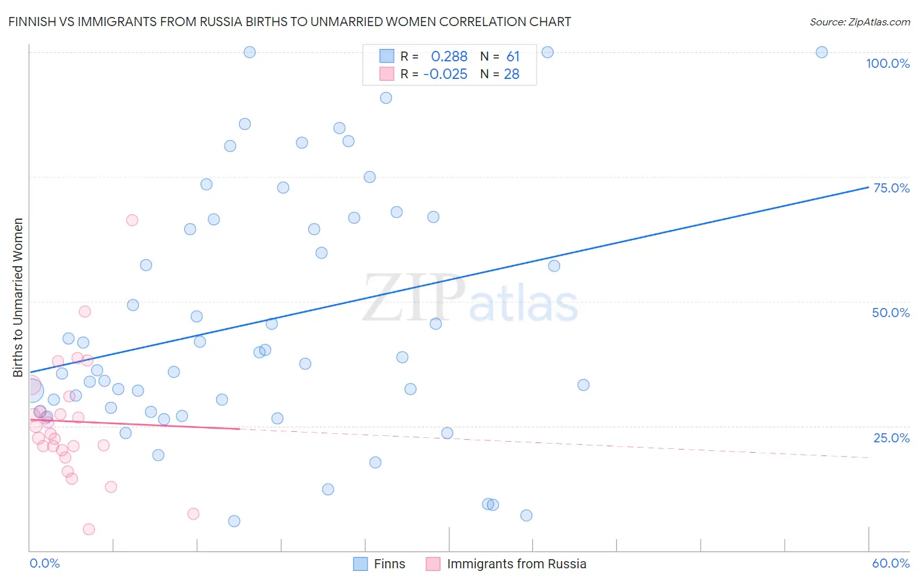Click the R value -0.025 in legend
This screenshot has width=918, height=582.
445,74
